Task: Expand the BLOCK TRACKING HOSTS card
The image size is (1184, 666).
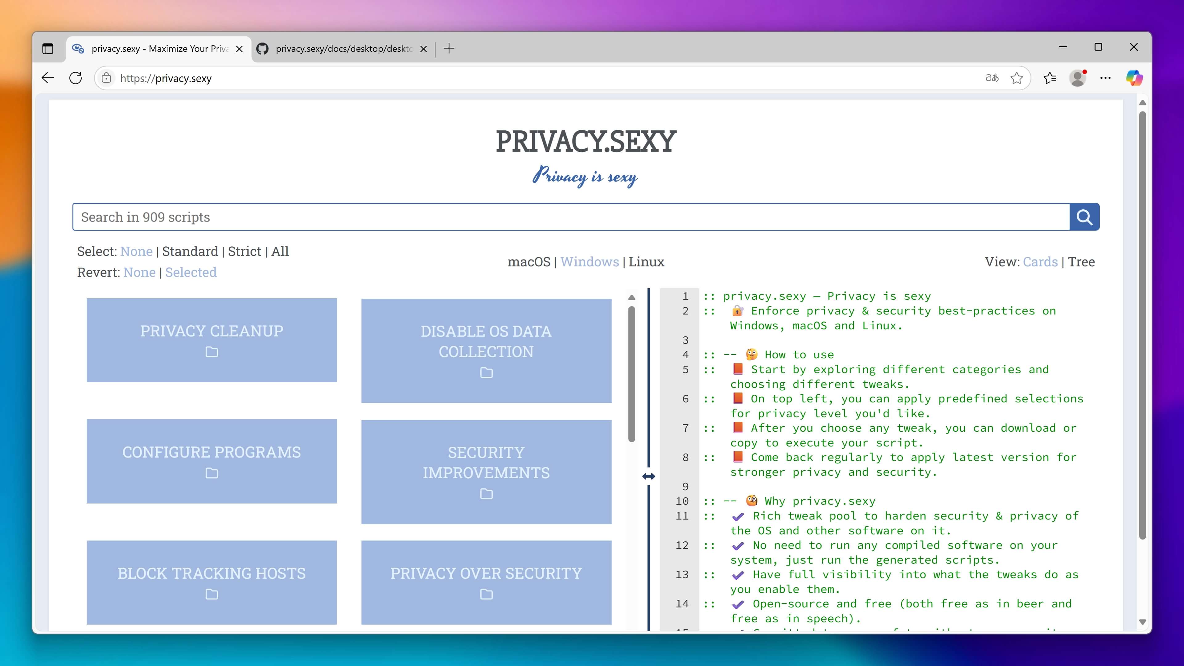Action: [x=212, y=582]
